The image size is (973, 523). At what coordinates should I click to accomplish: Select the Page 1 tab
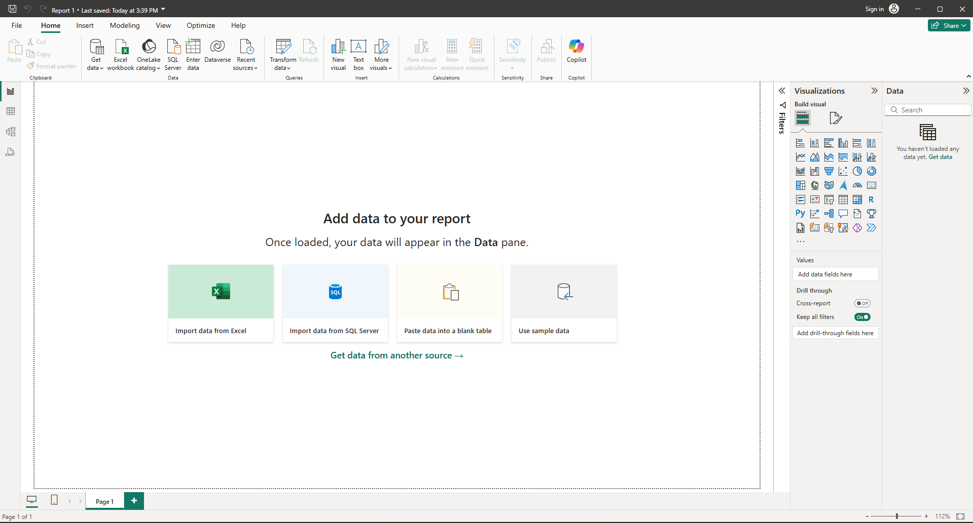104,501
